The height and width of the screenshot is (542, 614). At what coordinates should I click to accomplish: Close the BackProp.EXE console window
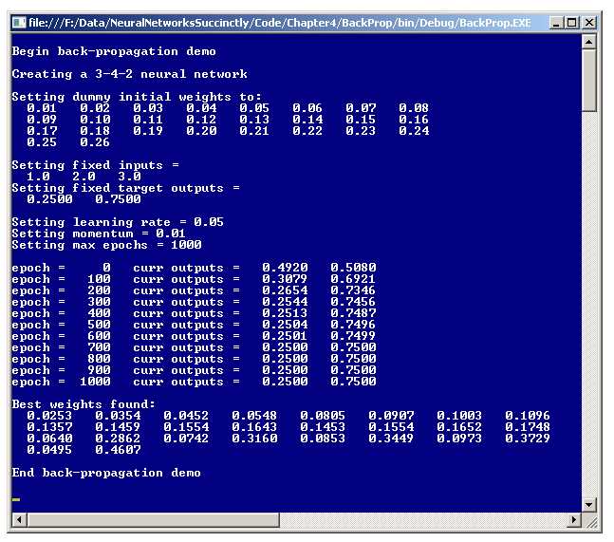pyautogui.click(x=589, y=23)
